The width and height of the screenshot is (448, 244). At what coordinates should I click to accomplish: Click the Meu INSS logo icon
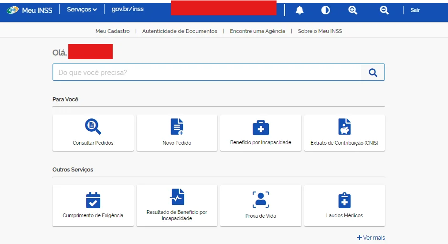[x=12, y=11]
